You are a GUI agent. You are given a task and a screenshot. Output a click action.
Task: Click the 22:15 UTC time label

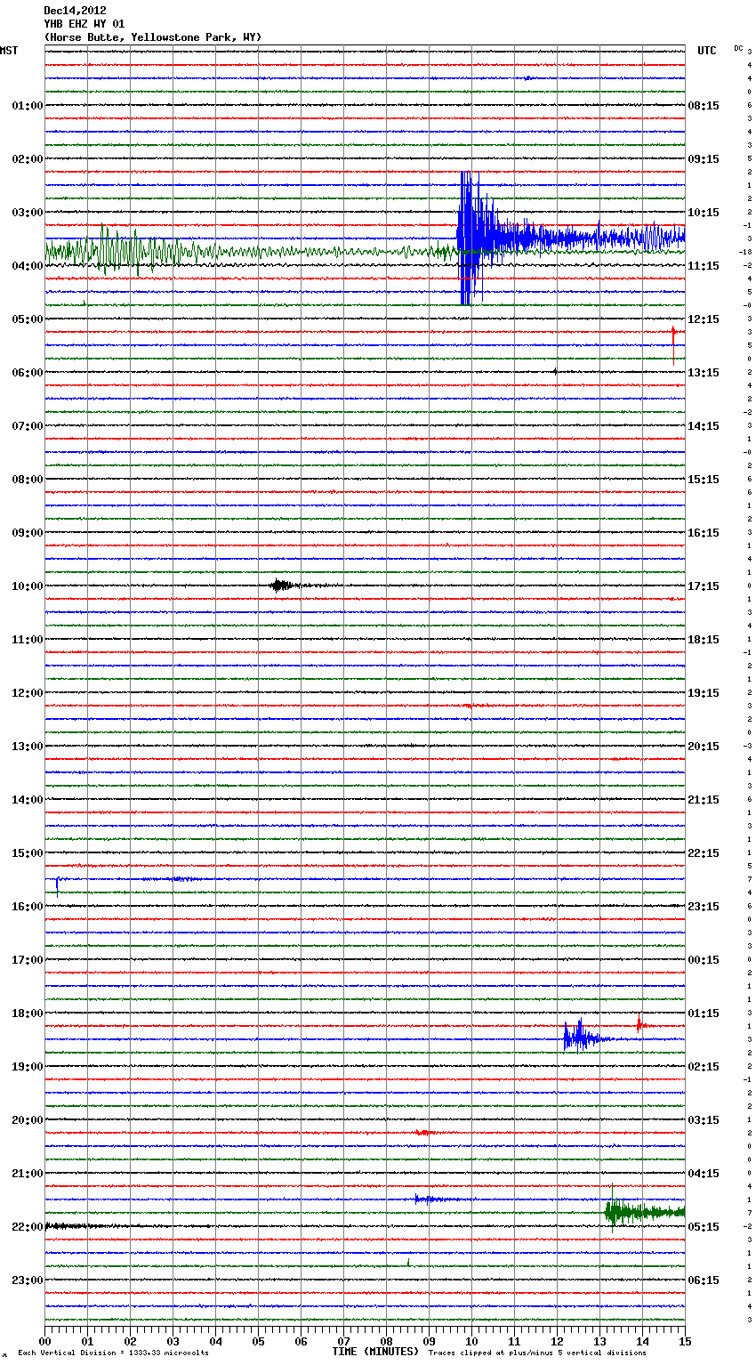coord(704,853)
